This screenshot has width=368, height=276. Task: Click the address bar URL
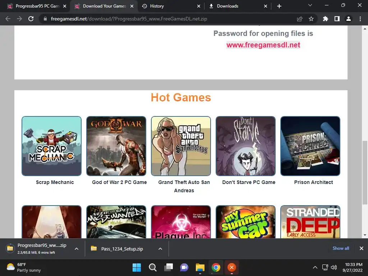pos(129,19)
